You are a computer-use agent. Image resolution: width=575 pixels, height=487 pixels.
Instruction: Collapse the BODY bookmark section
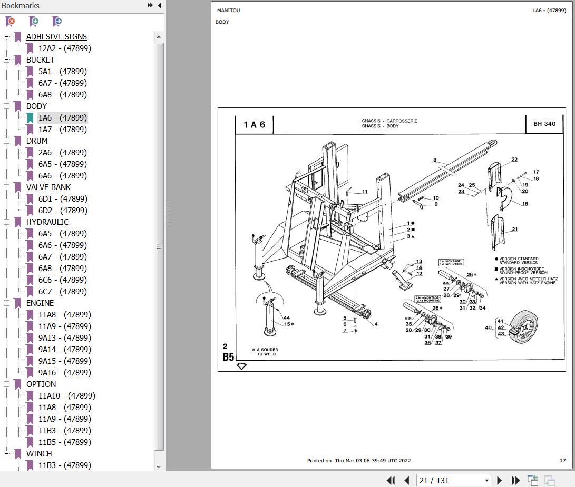coord(6,106)
